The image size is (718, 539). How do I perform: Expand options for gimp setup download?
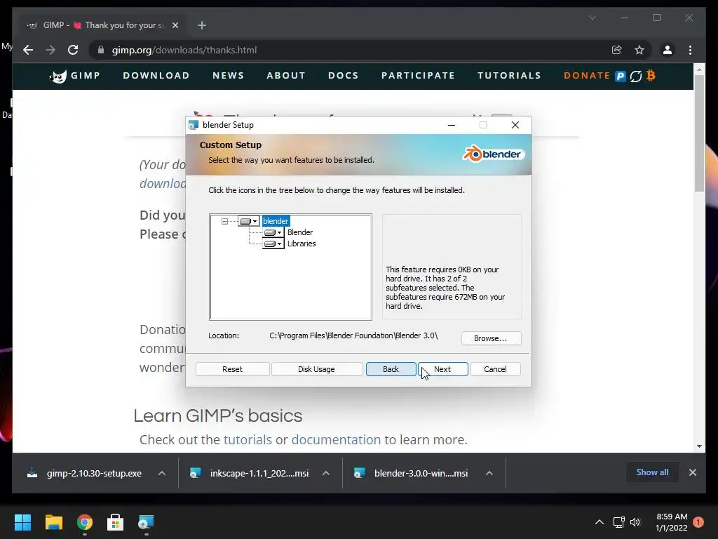162,474
